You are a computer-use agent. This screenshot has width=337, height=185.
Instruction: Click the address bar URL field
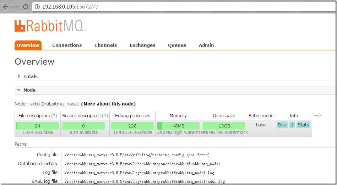pyautogui.click(x=184, y=7)
